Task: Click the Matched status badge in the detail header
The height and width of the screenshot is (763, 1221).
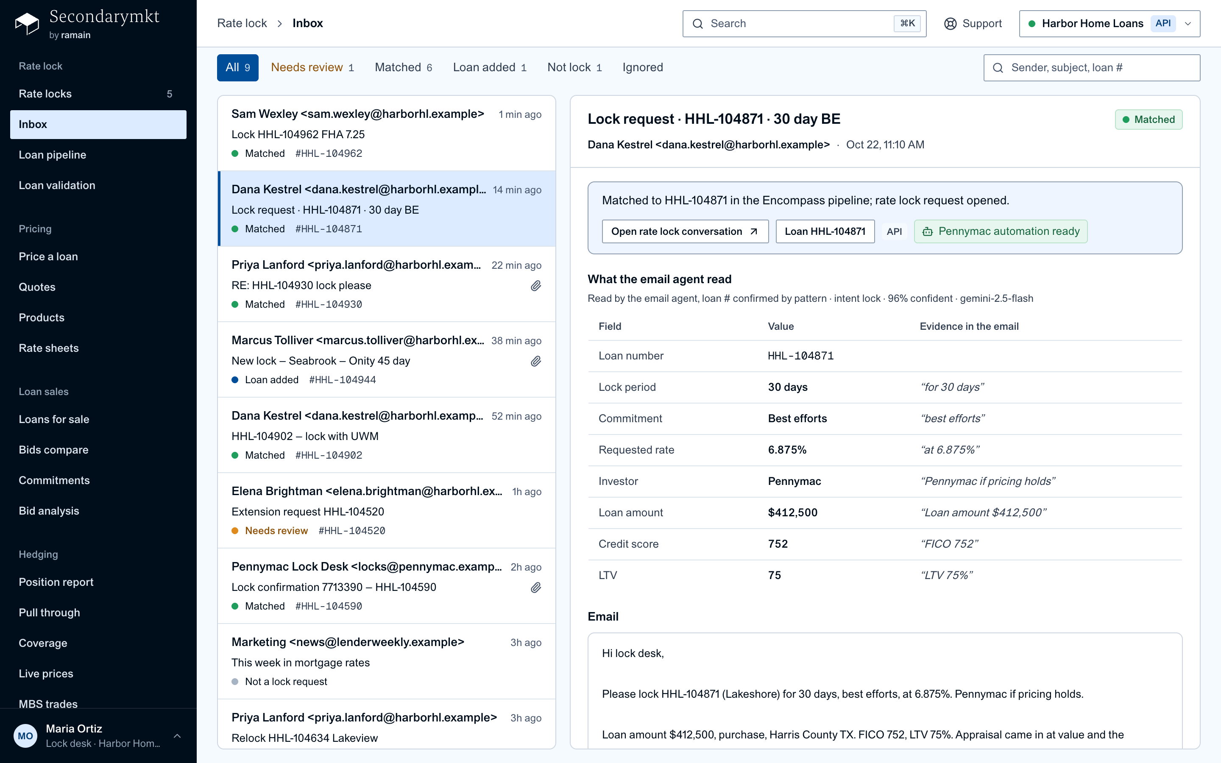Action: tap(1149, 120)
